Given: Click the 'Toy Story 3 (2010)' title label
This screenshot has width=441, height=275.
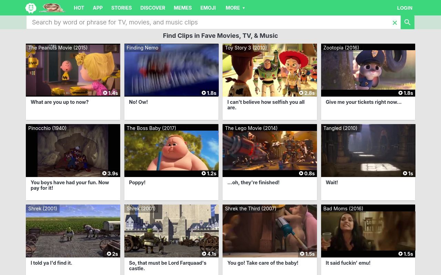Looking at the screenshot, I should coord(246,48).
